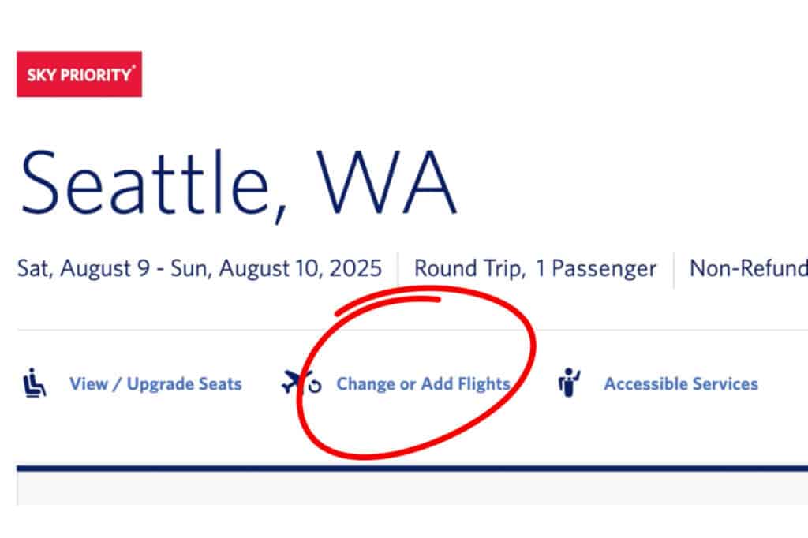
Task: Click the raised-arms figure in the Accessible Services icon
Action: (570, 379)
